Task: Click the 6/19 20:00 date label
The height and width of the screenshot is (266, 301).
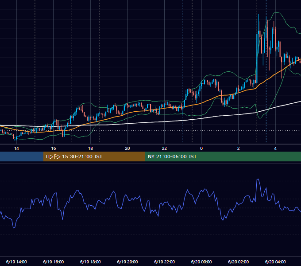Action: click(127, 262)
